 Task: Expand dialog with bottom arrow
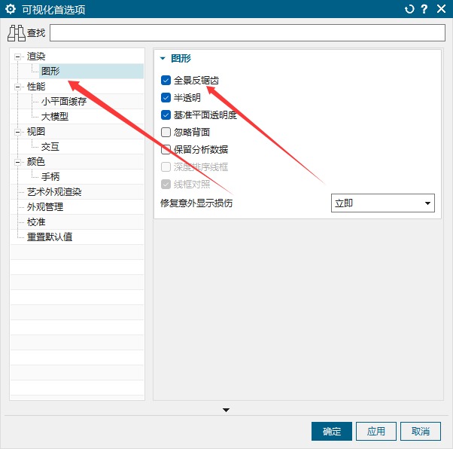(x=226, y=410)
